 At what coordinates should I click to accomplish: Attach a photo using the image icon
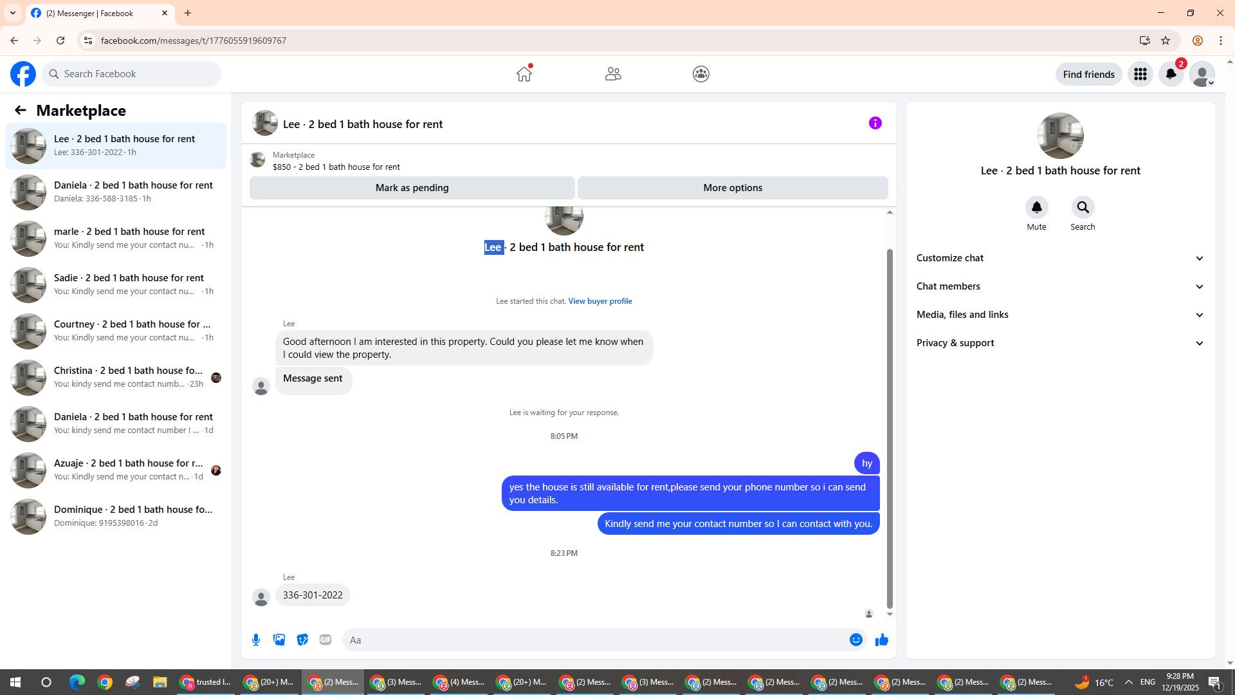pyautogui.click(x=279, y=640)
